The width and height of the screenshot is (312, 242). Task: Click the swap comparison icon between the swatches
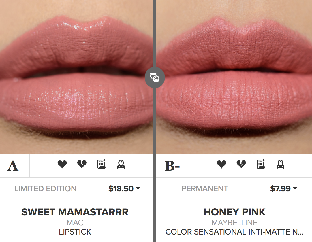155,77
